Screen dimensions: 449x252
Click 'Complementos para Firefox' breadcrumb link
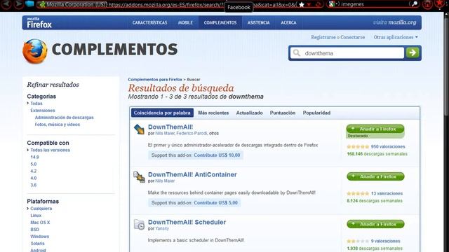155,79
